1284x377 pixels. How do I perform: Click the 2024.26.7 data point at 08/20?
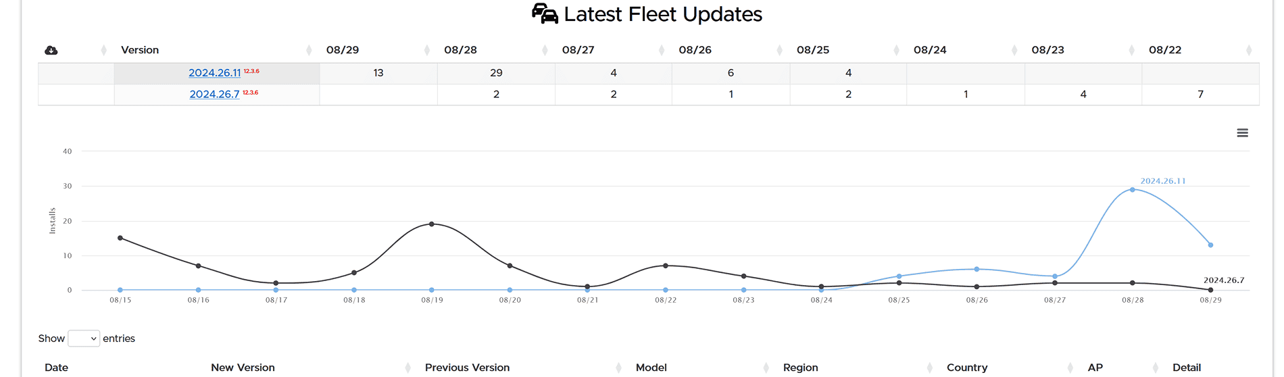click(x=510, y=266)
